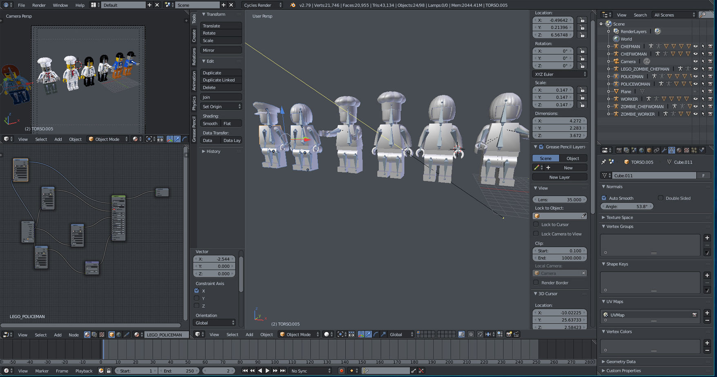The width and height of the screenshot is (717, 377).
Task: Check Constraint Axis Y
Action: pyautogui.click(x=197, y=298)
